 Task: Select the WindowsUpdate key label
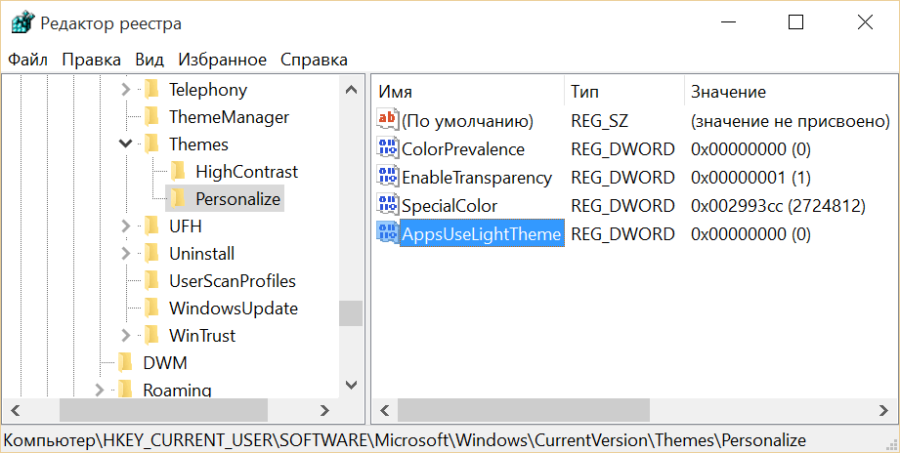click(x=234, y=308)
